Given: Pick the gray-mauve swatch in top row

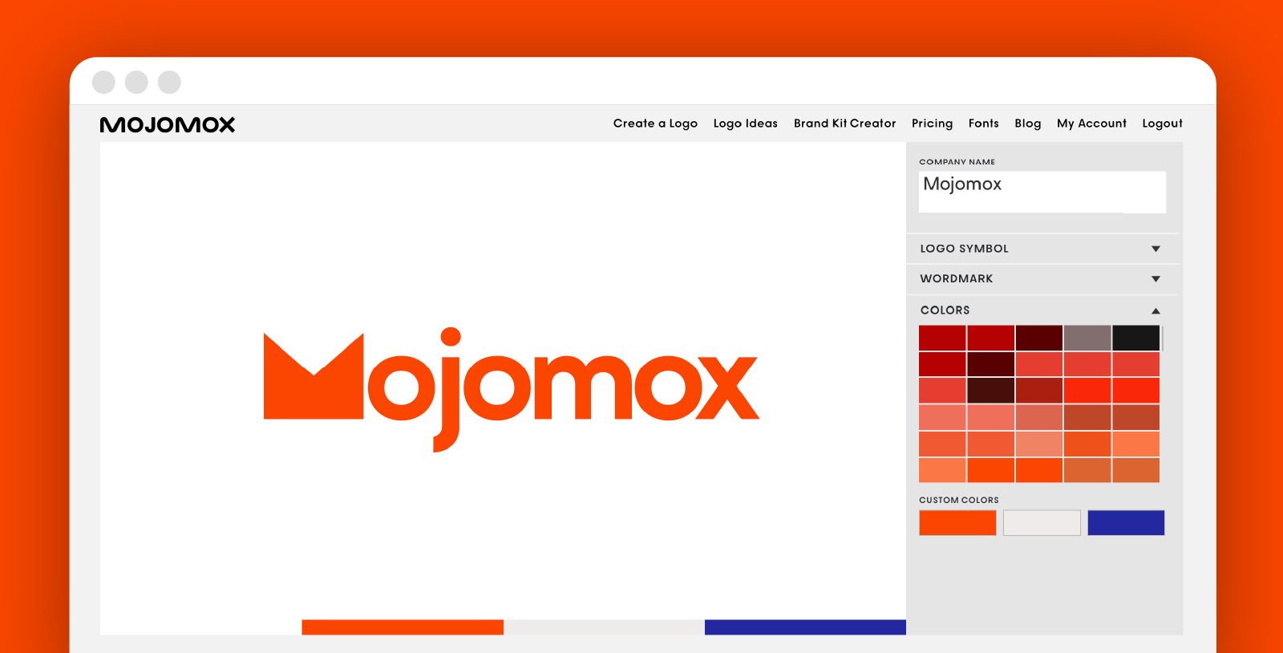Looking at the screenshot, I should coord(1087,338).
